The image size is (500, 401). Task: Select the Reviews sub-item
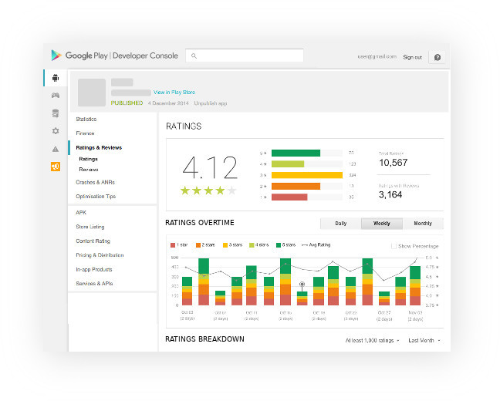(89, 170)
